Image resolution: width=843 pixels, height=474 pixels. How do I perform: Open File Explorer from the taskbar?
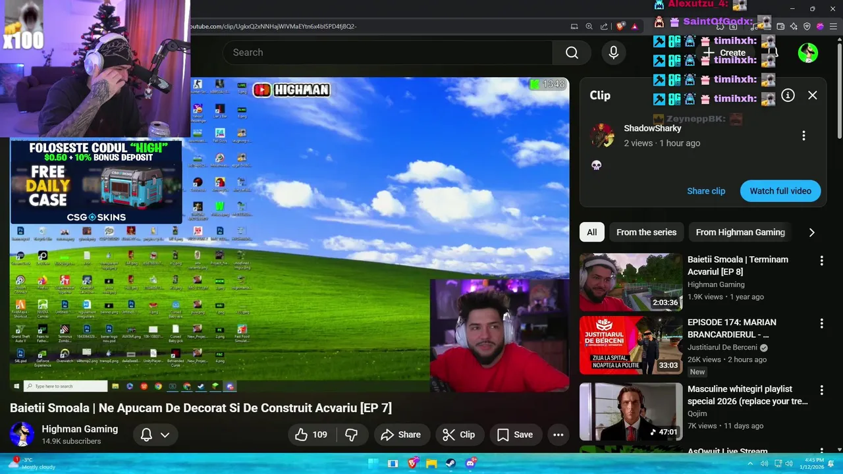coord(432,463)
